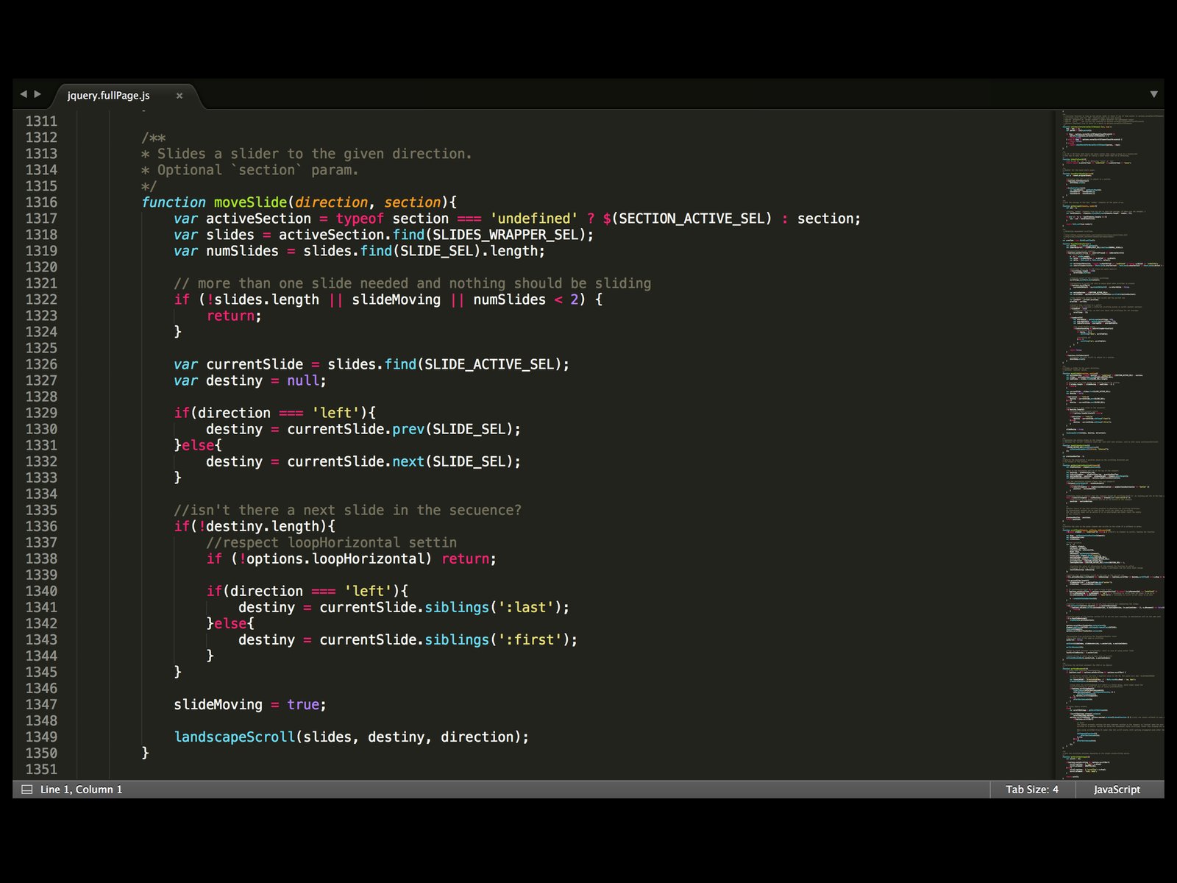Click the 'respect loopHorizontal settin' comment

tap(331, 542)
